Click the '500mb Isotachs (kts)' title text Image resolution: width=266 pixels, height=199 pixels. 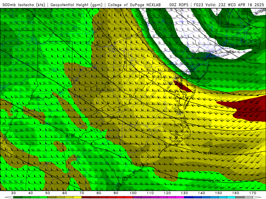(24, 5)
